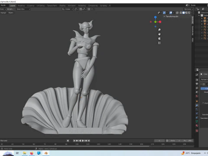Image resolution: width=208 pixels, height=156 pixels.
Task: Expand the first outliner object row
Action: click(x=202, y=18)
